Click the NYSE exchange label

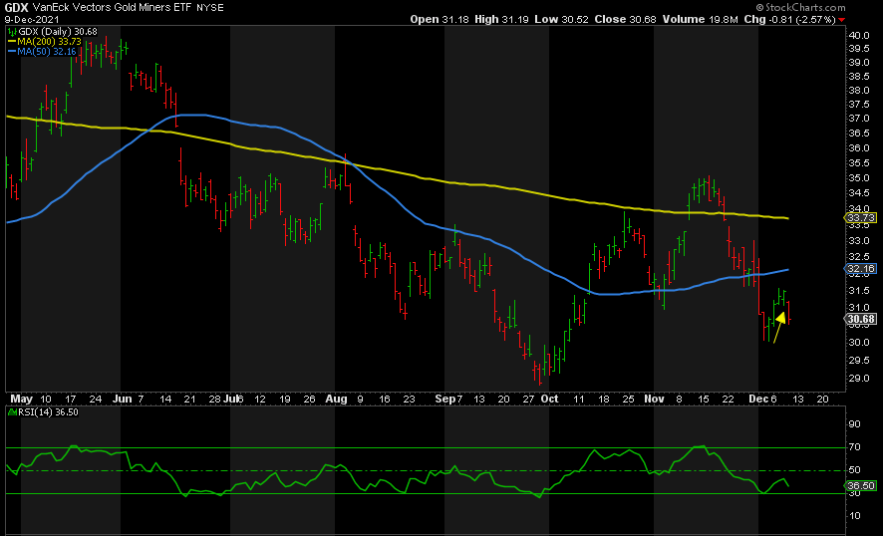[x=210, y=7]
